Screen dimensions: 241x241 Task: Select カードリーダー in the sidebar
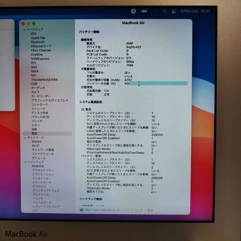41,96
